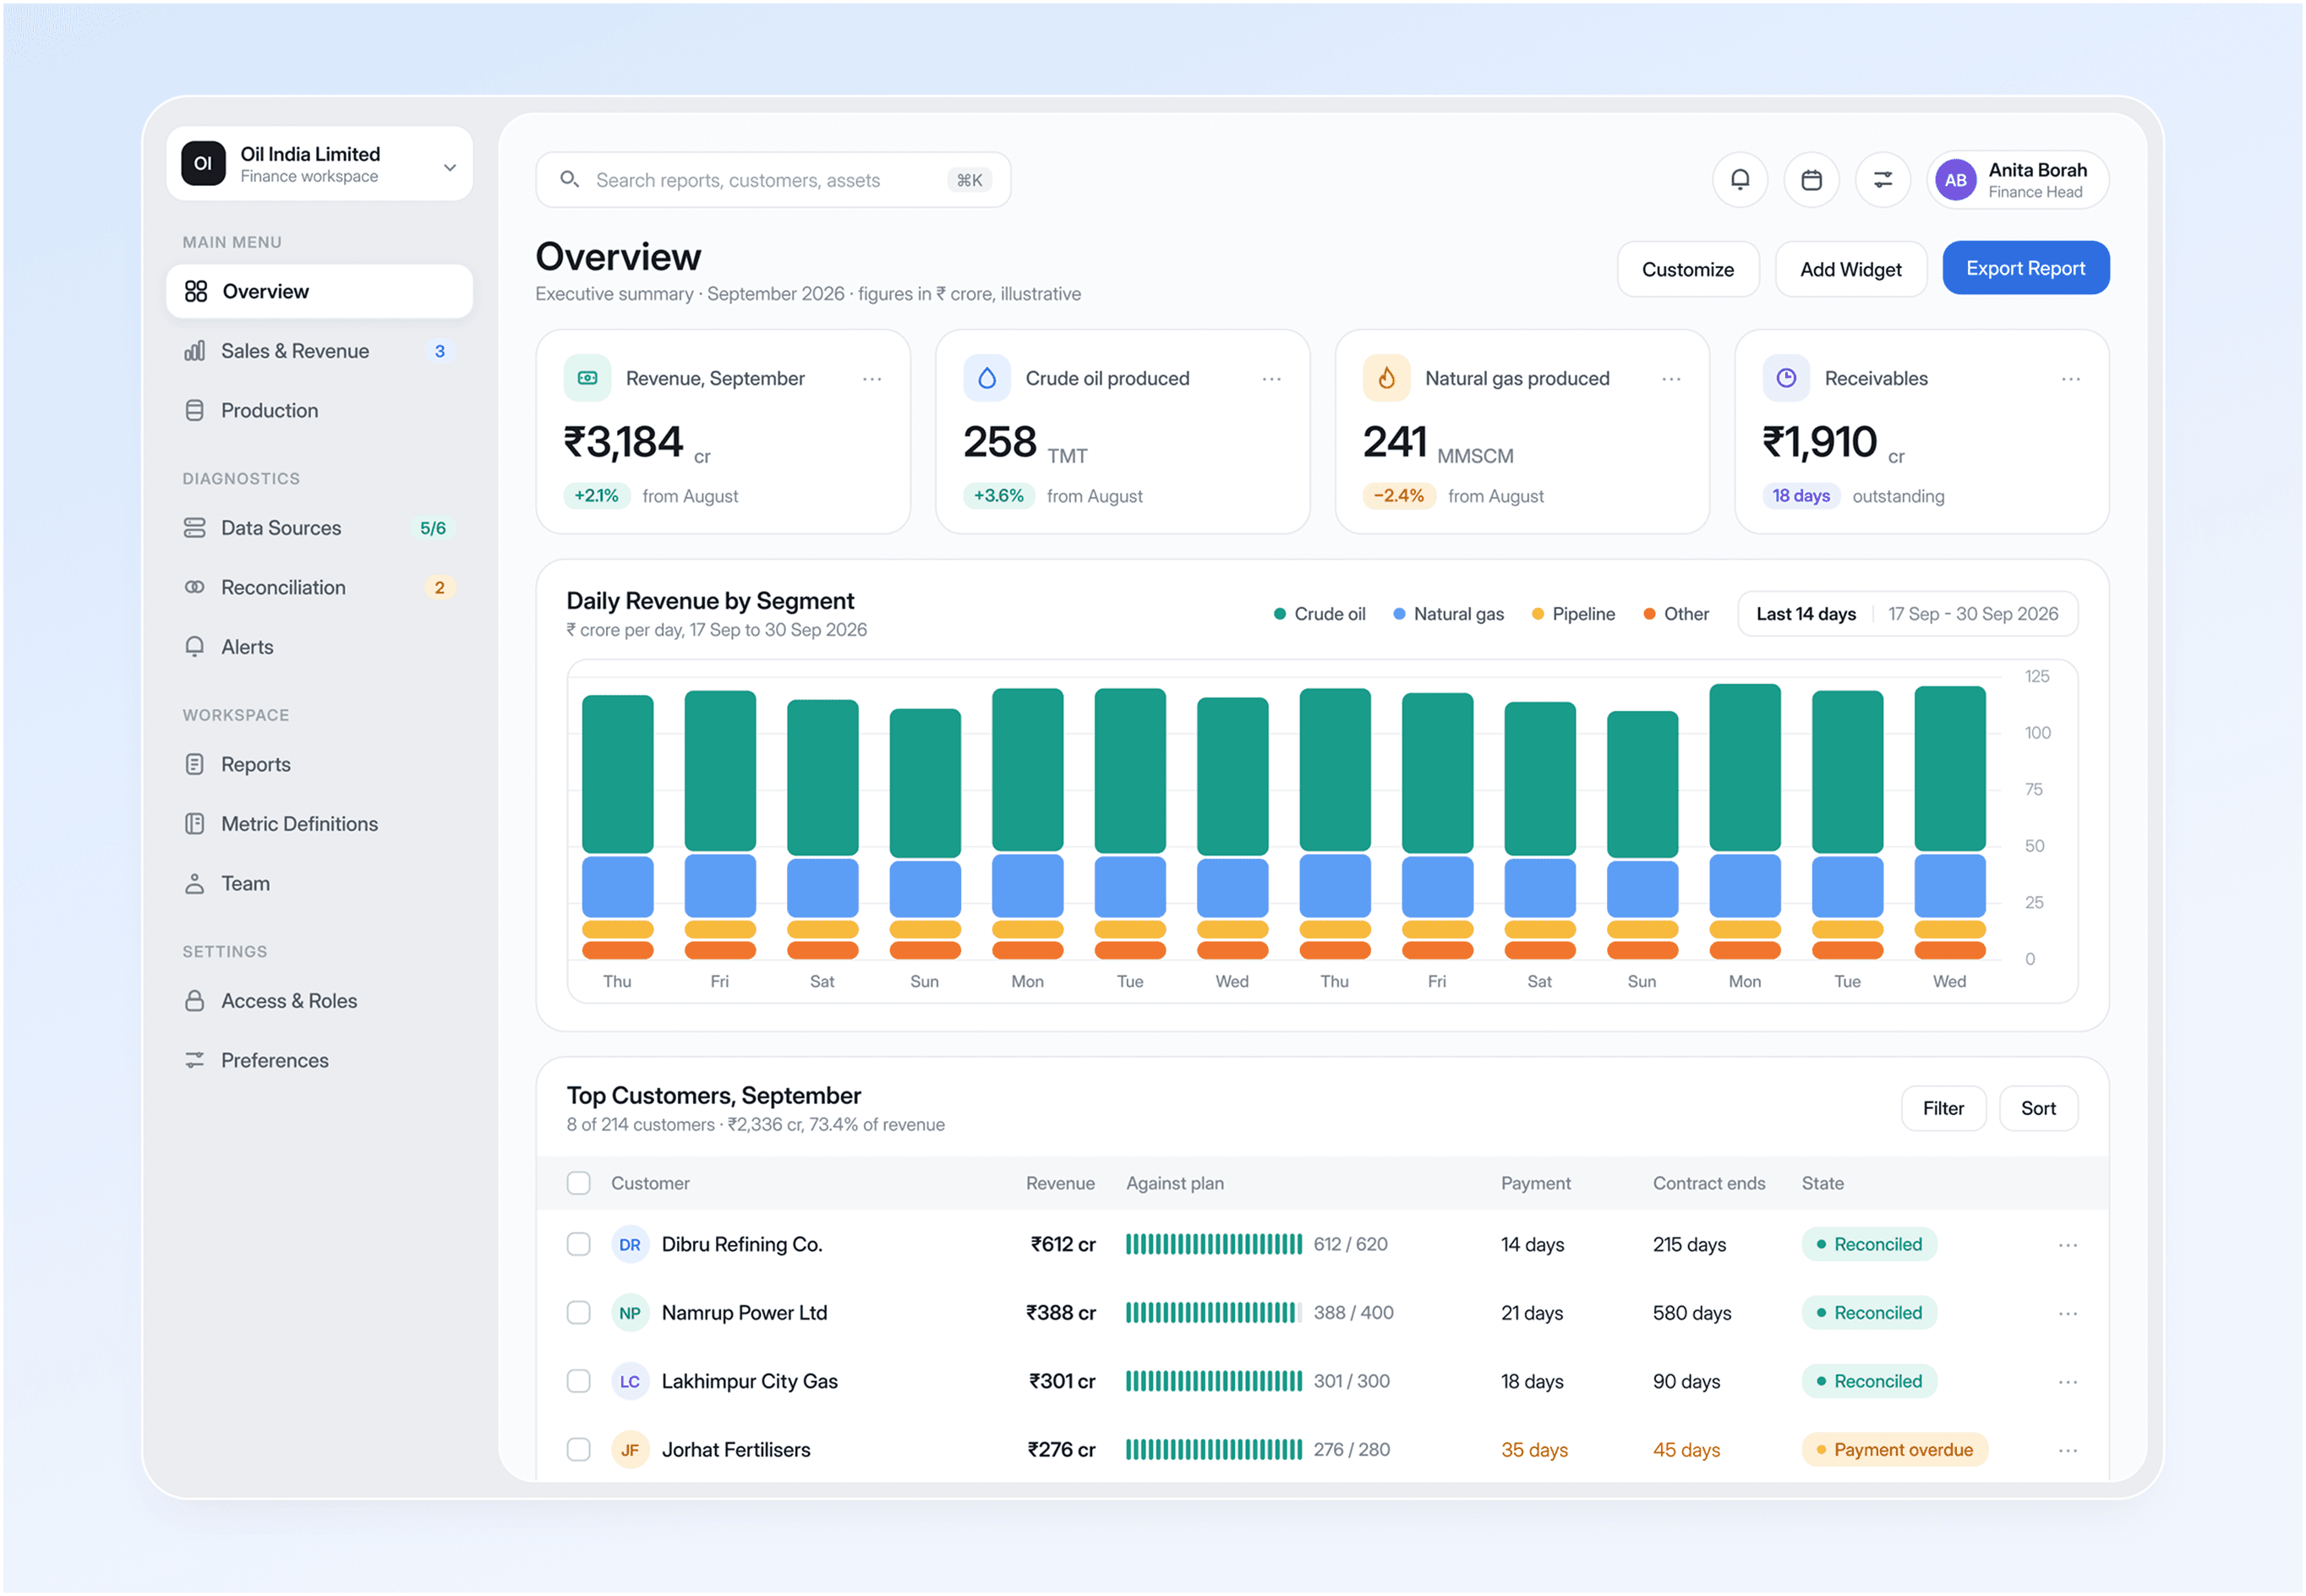Open Reconciliation in the sidebar
Viewport: 2306px width, 1596px height.
[x=319, y=587]
